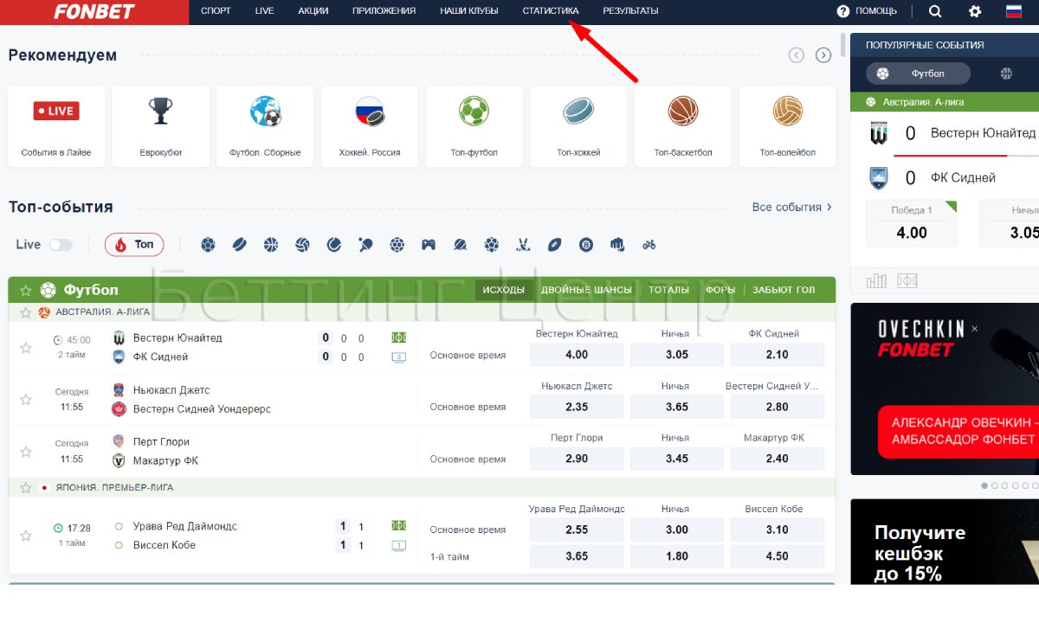This screenshot has width=1039, height=623.
Task: Open the События в Лайве card
Action: click(56, 126)
